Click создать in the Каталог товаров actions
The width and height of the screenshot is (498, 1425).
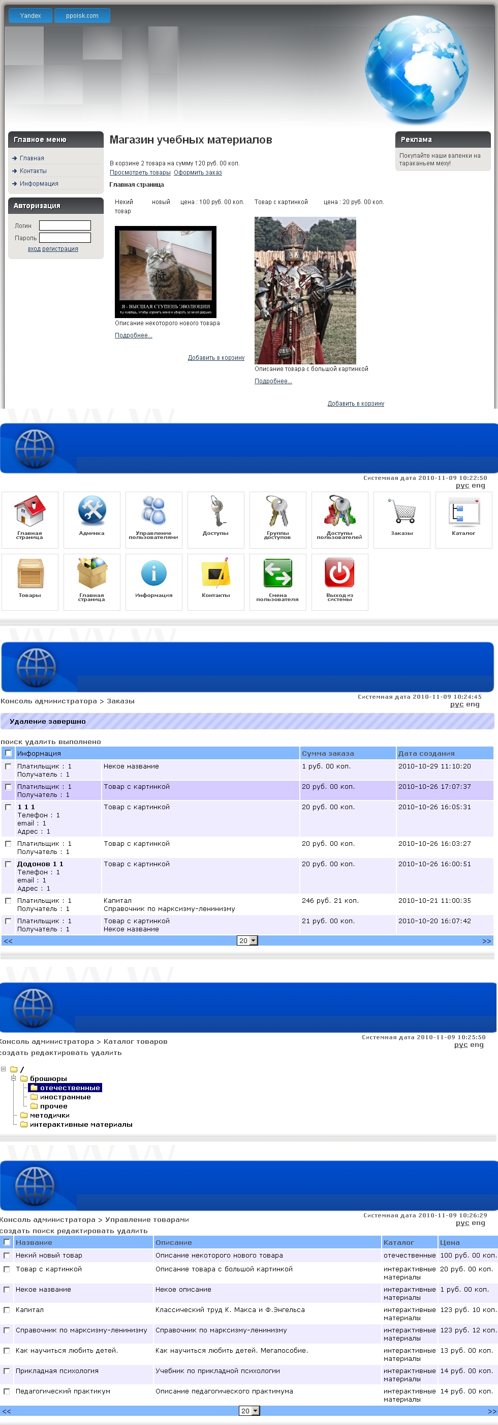coord(13,1052)
